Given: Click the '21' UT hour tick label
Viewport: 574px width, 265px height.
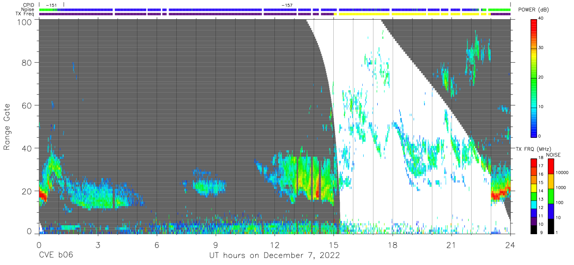Looking at the screenshot, I should (452, 244).
